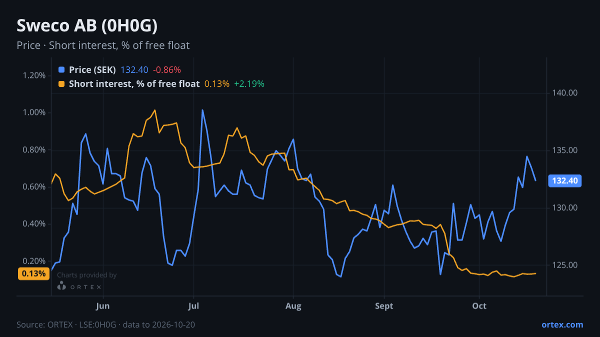Click the orange 0.13% marker on left axis
The height and width of the screenshot is (337, 600).
coord(33,274)
